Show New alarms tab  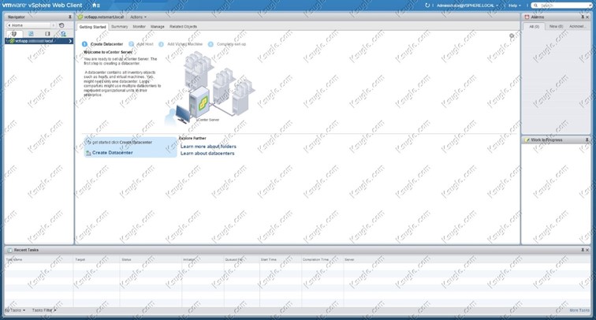coord(554,26)
